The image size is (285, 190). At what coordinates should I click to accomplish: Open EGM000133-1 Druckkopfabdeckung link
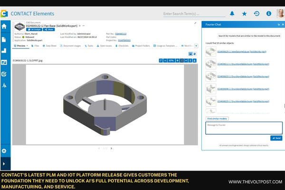tap(243, 76)
